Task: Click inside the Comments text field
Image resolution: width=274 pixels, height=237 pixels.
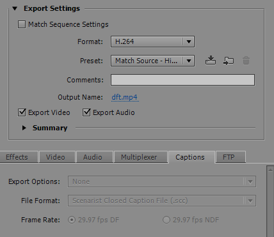Action: [x=182, y=80]
